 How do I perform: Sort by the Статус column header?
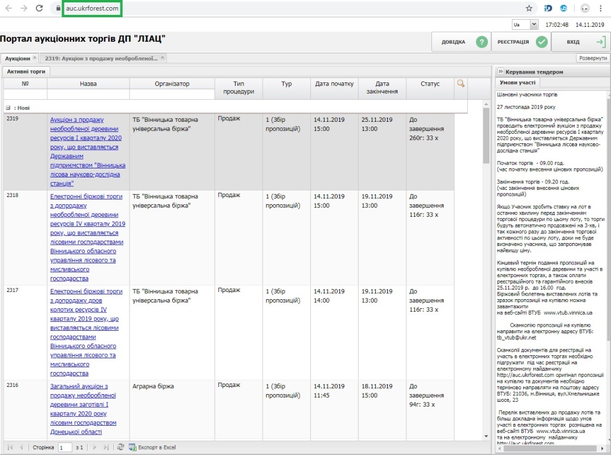point(430,88)
